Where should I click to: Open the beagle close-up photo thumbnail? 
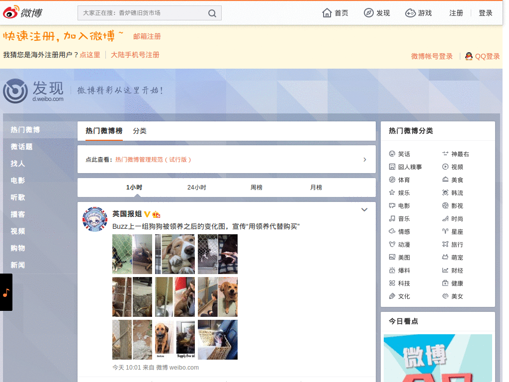click(x=175, y=254)
